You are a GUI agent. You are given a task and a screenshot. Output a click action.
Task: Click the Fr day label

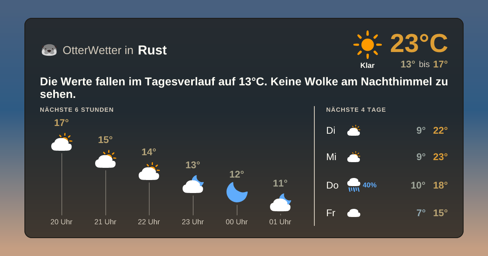tap(331, 213)
